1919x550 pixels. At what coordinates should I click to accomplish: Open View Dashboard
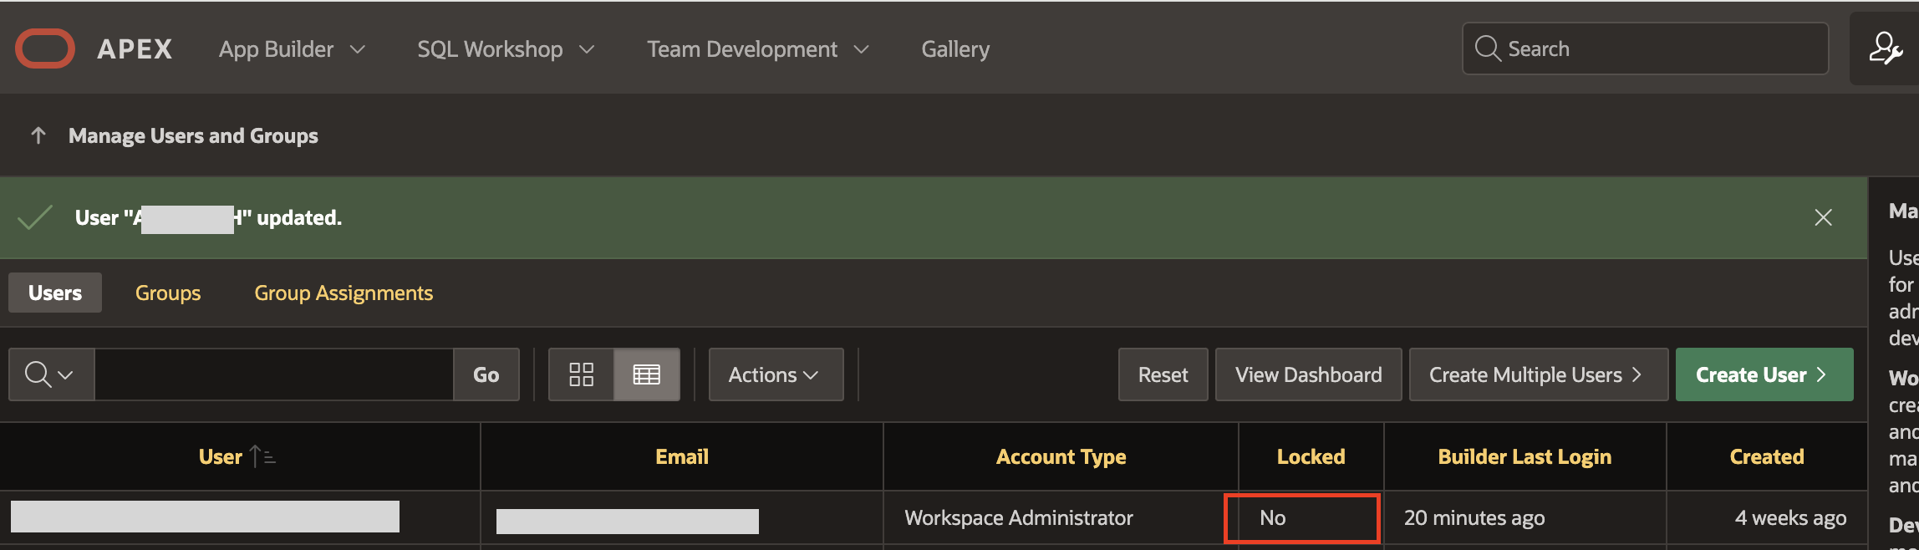tap(1308, 374)
